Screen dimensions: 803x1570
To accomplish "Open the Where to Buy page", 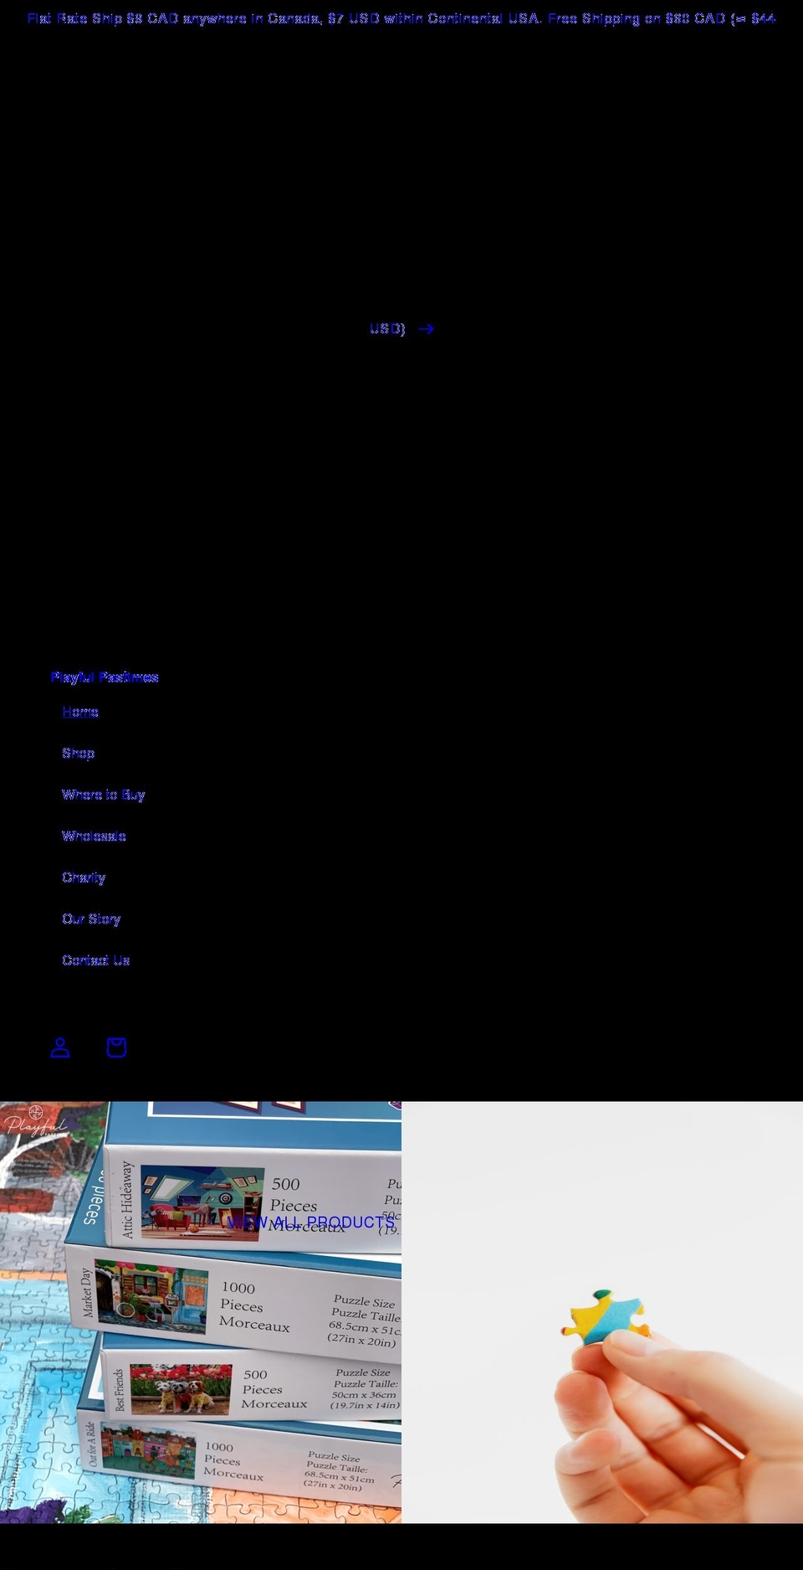I will point(104,795).
